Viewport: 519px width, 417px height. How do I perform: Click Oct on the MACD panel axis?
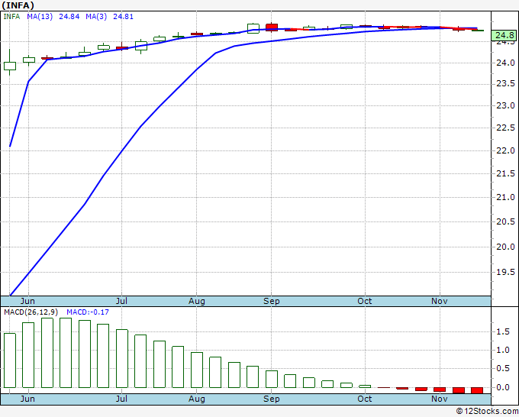364,399
